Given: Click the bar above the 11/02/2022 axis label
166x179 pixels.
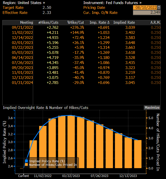Looking at the screenshot, I should point(43,147).
